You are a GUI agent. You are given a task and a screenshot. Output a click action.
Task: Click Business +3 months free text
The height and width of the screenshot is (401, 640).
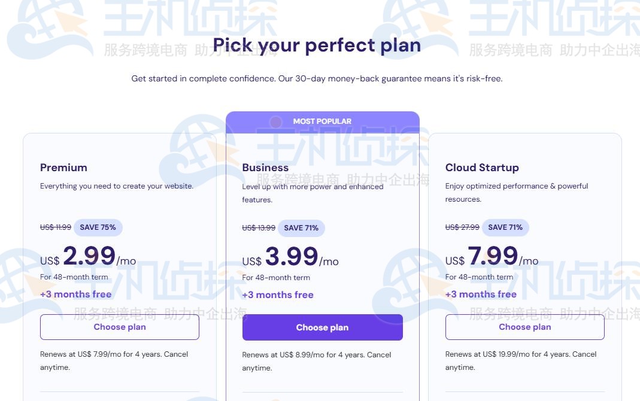click(278, 295)
